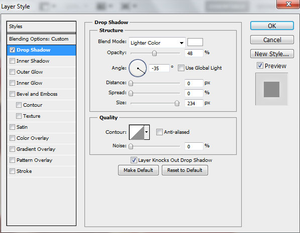Open the shadow color swatch
The width and height of the screenshot is (300, 233).
[x=195, y=42]
